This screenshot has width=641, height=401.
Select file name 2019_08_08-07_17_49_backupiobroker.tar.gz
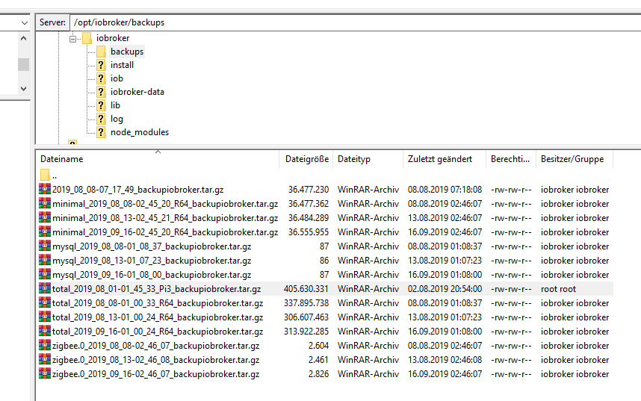[x=137, y=190]
